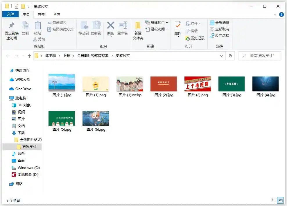
Task: Click 金舟图片格式转换器 breadcrumb
Action: (93, 56)
